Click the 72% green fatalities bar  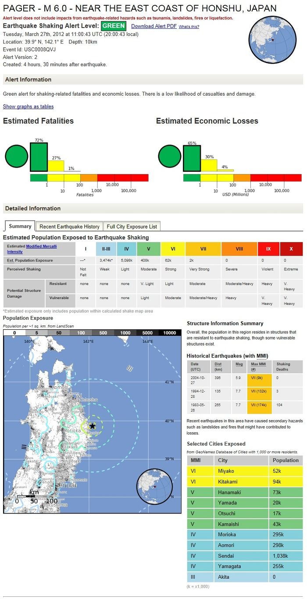pos(39,157)
